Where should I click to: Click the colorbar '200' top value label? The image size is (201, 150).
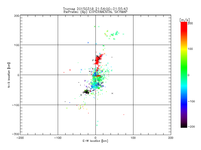190,23
